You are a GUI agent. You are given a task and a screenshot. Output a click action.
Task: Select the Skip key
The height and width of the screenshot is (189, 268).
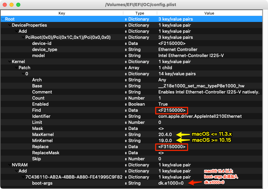coord(37,159)
